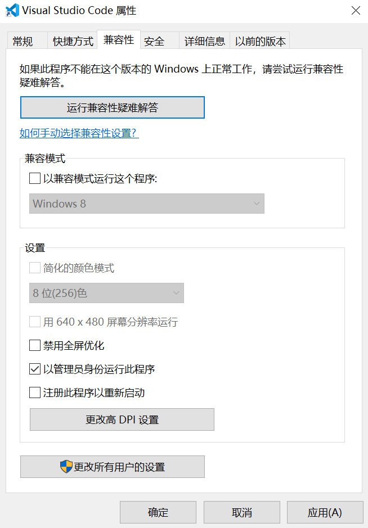Open the 详细信息 tab
Viewport: 368px width, 528px height.
[x=204, y=40]
